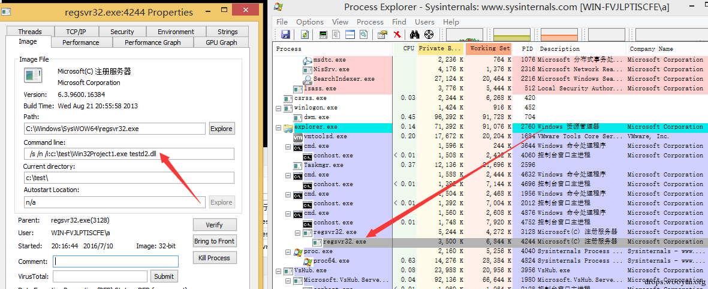Open the View menu
The height and width of the screenshot is (289, 708).
click(x=340, y=22)
